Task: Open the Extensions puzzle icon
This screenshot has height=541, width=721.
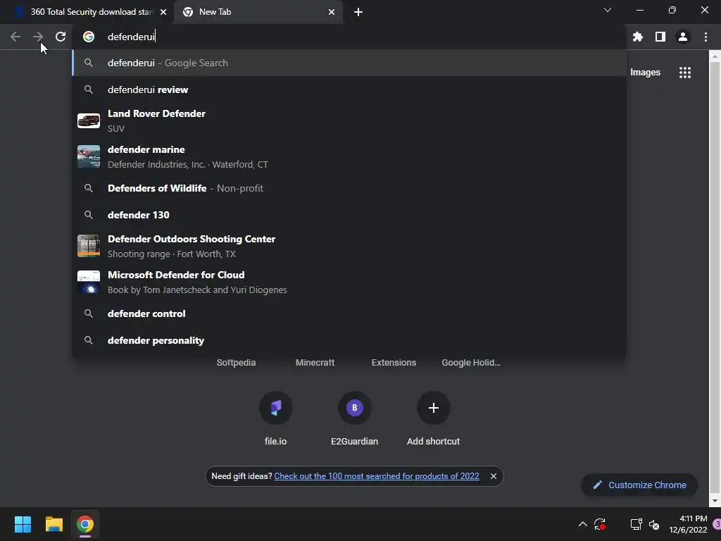Action: 637,37
